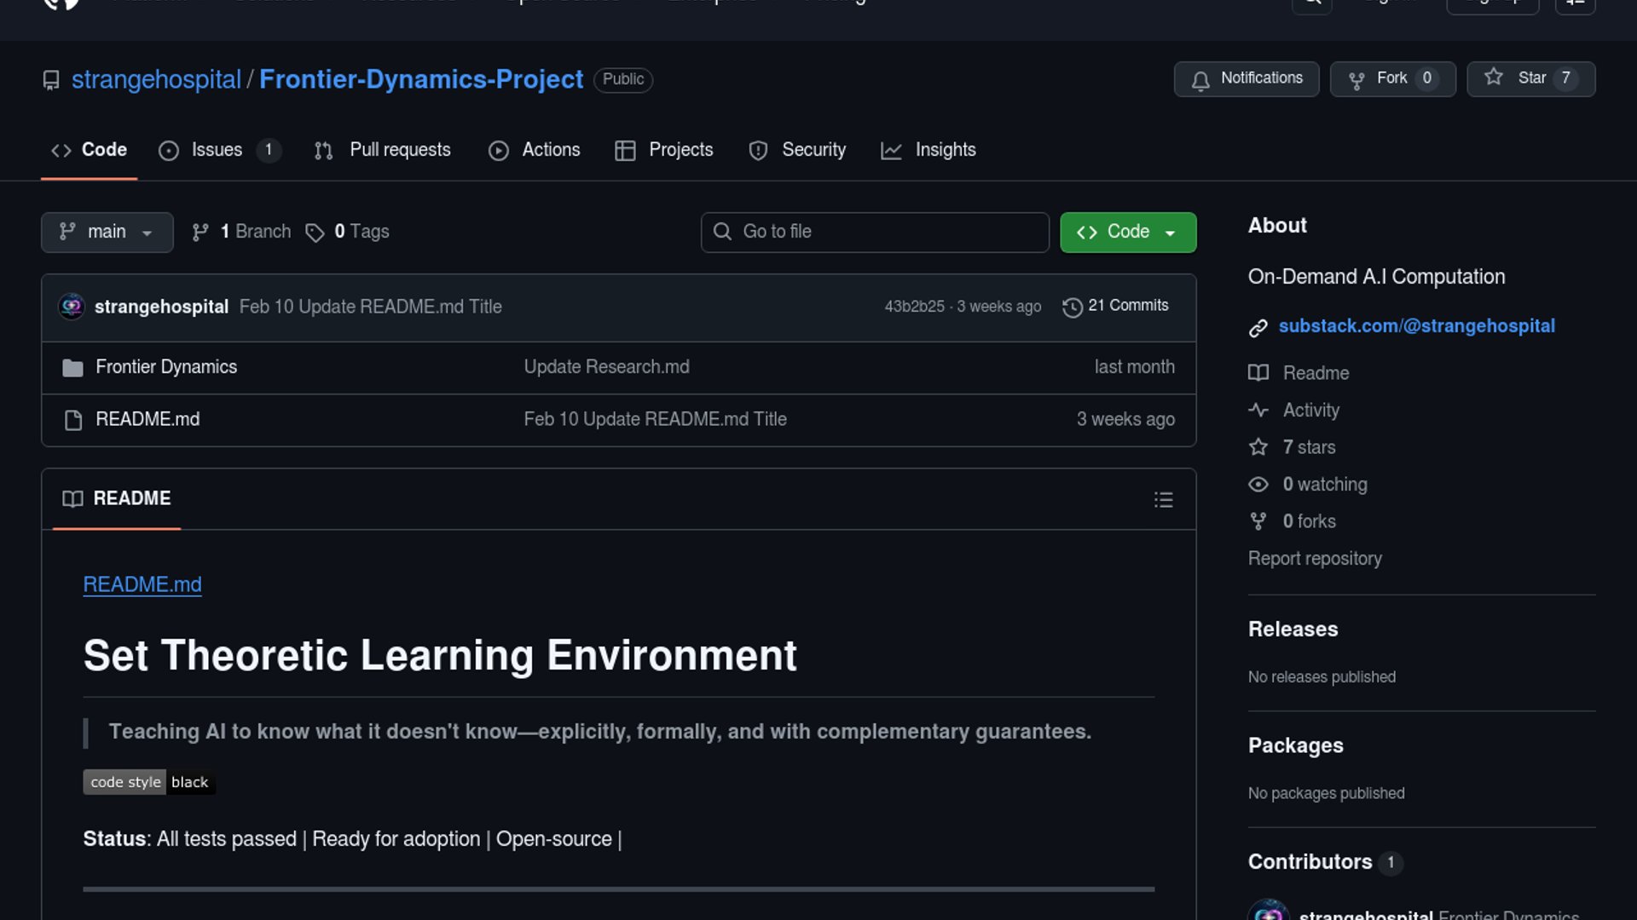
Task: Click the commit history clock icon
Action: point(1072,307)
